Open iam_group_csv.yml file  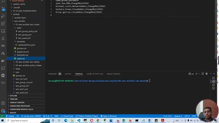(24, 82)
